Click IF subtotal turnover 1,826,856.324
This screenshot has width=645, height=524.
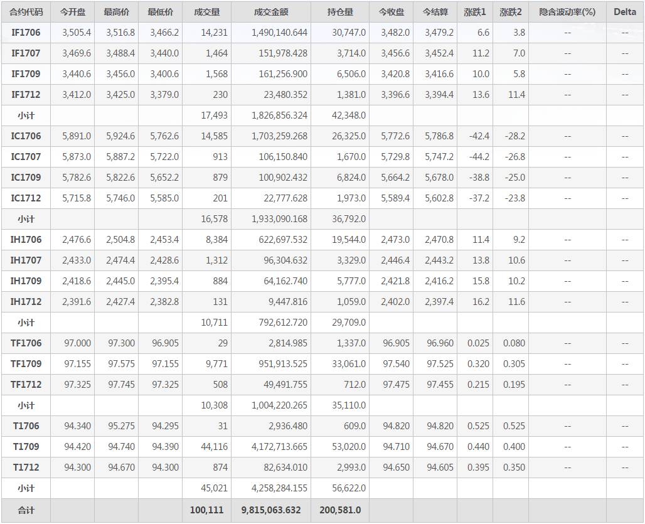coord(279,115)
